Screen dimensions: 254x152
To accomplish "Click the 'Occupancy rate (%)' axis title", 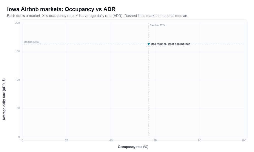I will tap(133, 147).
